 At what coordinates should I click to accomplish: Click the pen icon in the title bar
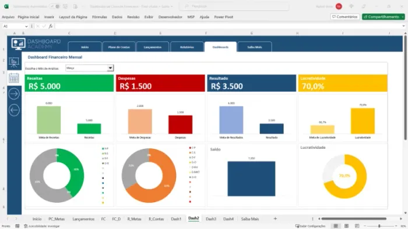coord(364,6)
